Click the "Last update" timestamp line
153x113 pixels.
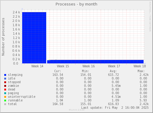115,108
